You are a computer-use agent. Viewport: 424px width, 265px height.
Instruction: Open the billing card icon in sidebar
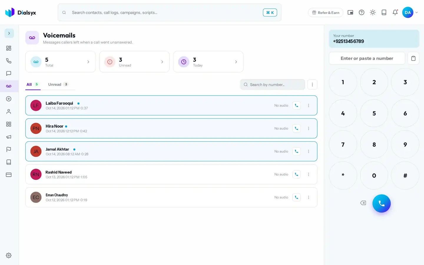coord(9,175)
